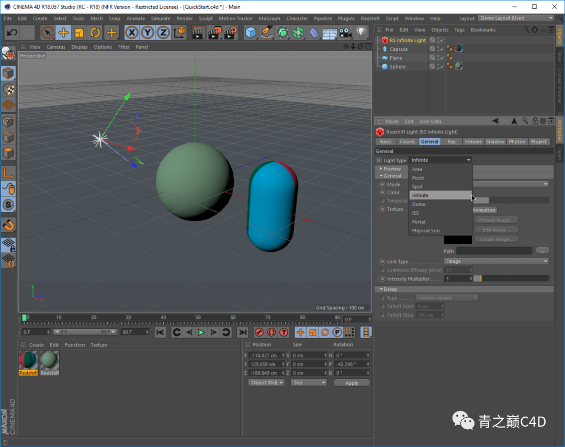Viewport: 565px width, 447px height.
Task: Toggle the Z axis lock
Action: 163,33
